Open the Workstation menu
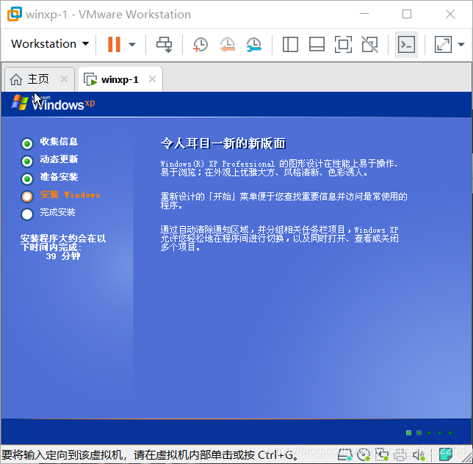Screen dimensions: 473x464 pos(50,44)
